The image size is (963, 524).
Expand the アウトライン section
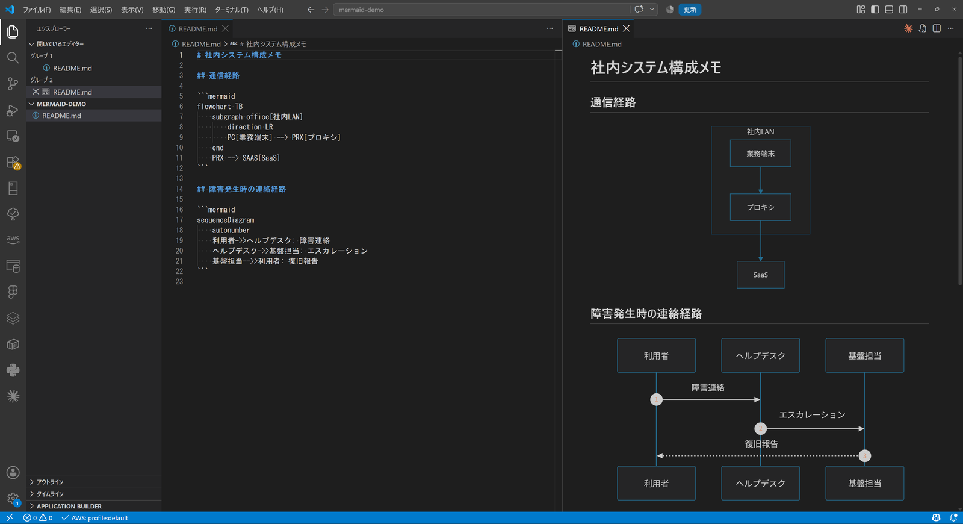94,482
